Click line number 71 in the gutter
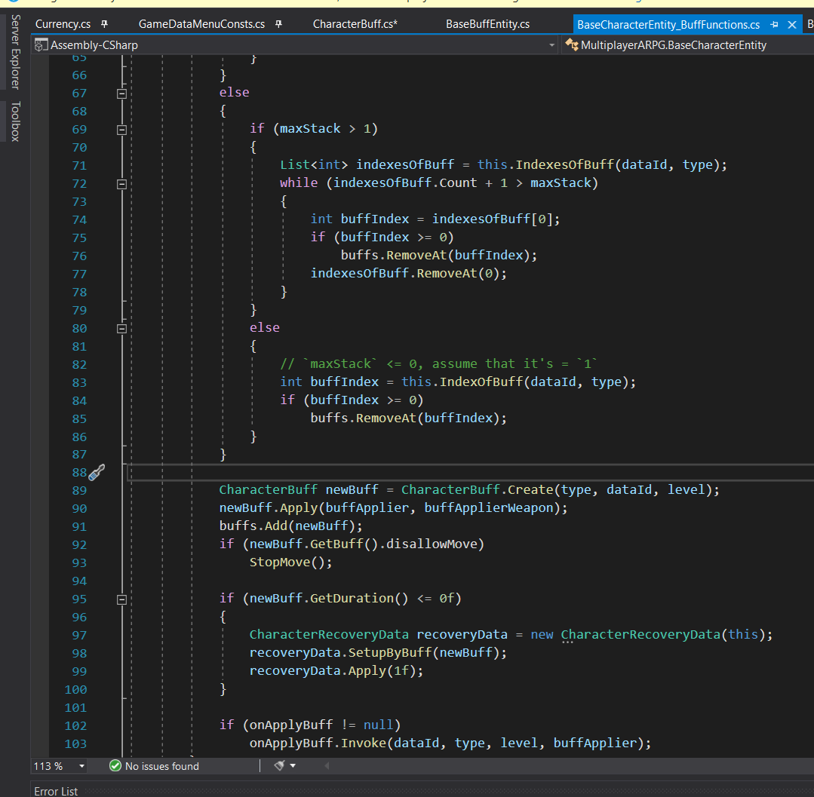This screenshot has height=797, width=814. tap(79, 166)
